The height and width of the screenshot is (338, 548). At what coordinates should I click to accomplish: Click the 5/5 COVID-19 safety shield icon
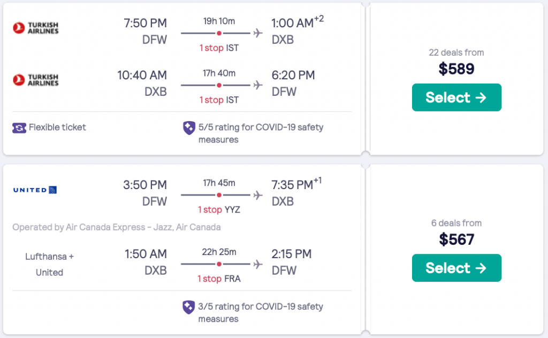(x=188, y=127)
